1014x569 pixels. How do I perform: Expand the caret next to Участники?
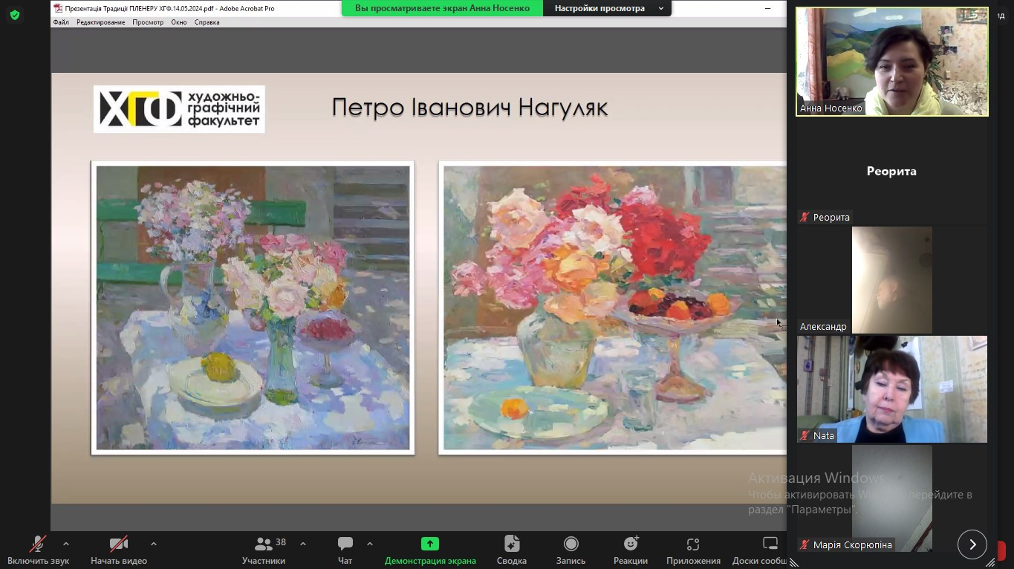click(x=303, y=544)
